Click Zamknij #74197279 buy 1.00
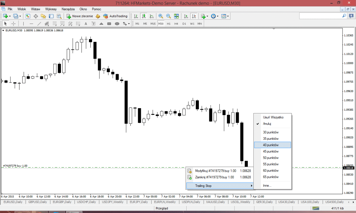Screen dimensions: 356x213 tap(219, 177)
